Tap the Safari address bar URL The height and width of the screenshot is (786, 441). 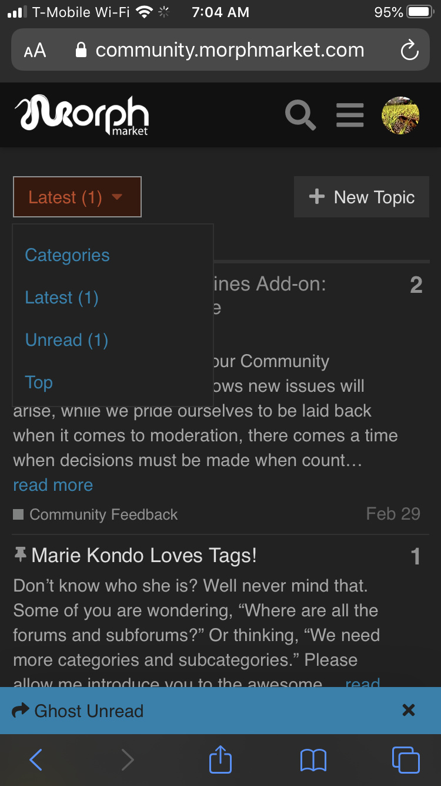pyautogui.click(x=229, y=50)
